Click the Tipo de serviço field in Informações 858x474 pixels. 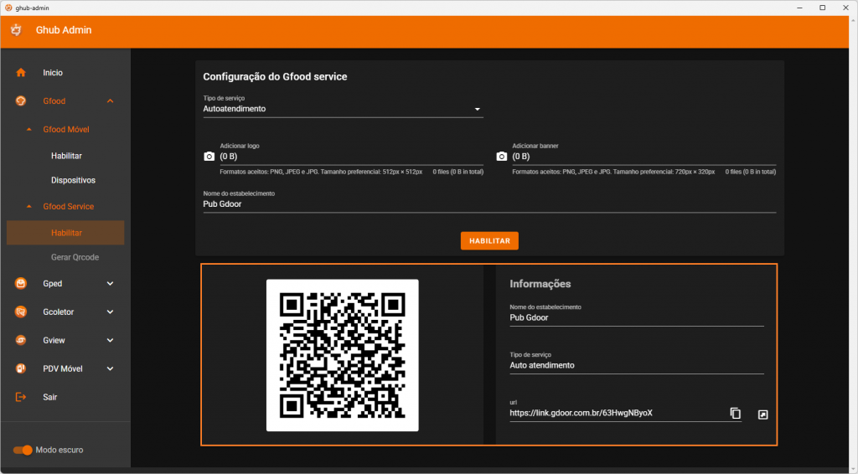coord(637,365)
